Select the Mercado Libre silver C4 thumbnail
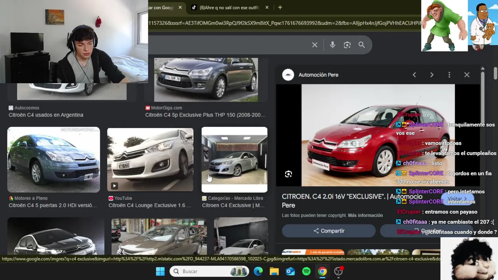 234,160
